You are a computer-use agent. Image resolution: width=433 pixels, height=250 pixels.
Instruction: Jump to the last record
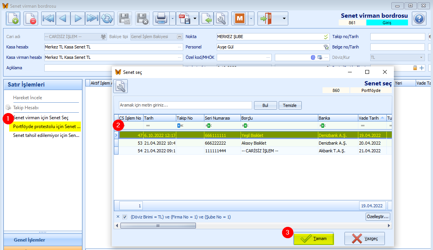tap(92, 18)
